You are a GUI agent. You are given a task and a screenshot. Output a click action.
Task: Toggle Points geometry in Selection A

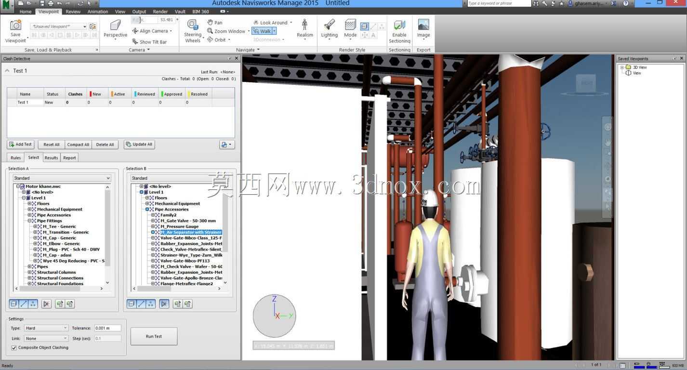[x=33, y=304]
